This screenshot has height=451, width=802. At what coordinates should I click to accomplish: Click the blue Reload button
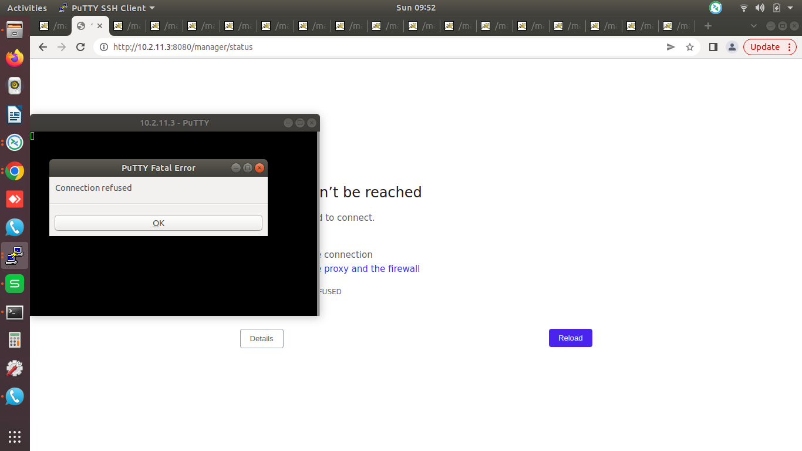(571, 338)
